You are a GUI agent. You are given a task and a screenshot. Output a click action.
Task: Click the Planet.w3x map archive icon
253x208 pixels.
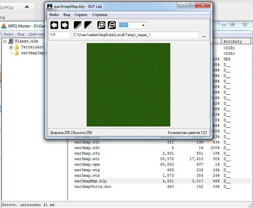coord(11,41)
